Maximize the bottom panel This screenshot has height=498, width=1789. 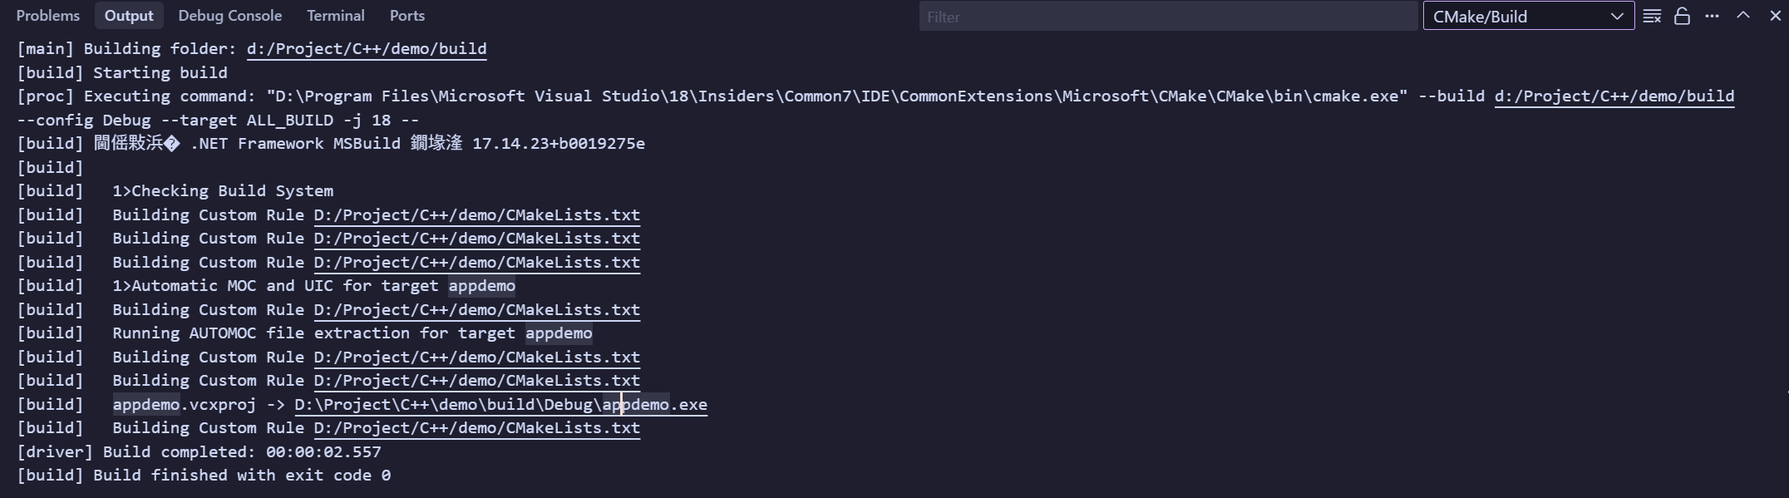1742,15
